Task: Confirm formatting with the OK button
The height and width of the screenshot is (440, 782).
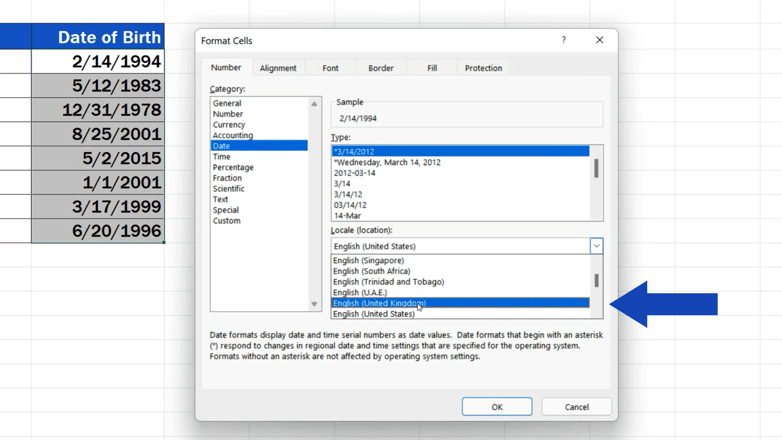Action: pyautogui.click(x=496, y=406)
